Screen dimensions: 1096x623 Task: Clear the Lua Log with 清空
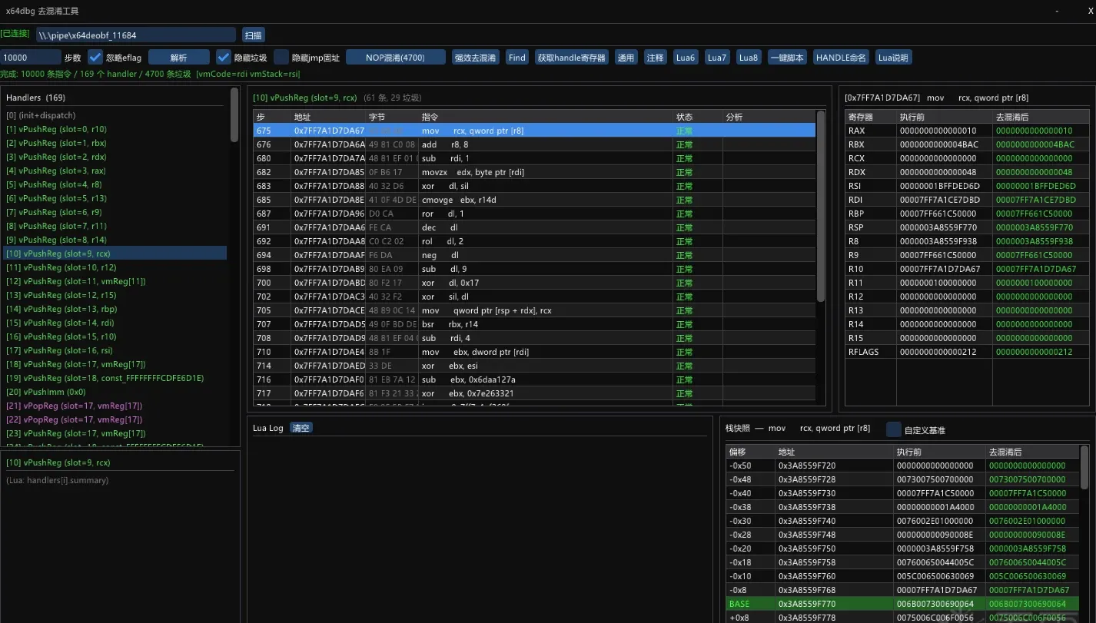pyautogui.click(x=301, y=428)
